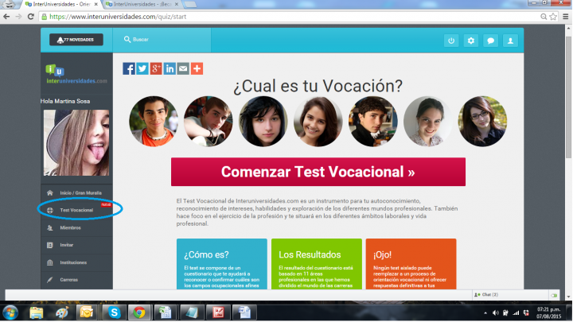Click the ¿Cómo es? blue card

(x=222, y=264)
